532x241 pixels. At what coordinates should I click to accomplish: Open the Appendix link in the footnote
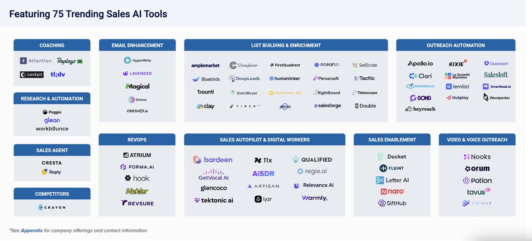(x=31, y=230)
